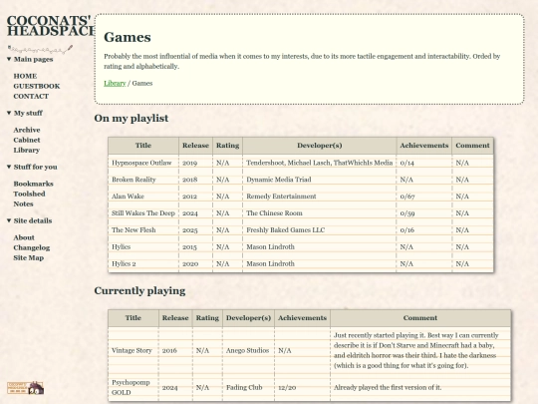Image resolution: width=538 pixels, height=404 pixels.
Task: Click the Games page heading
Action: [x=128, y=37]
